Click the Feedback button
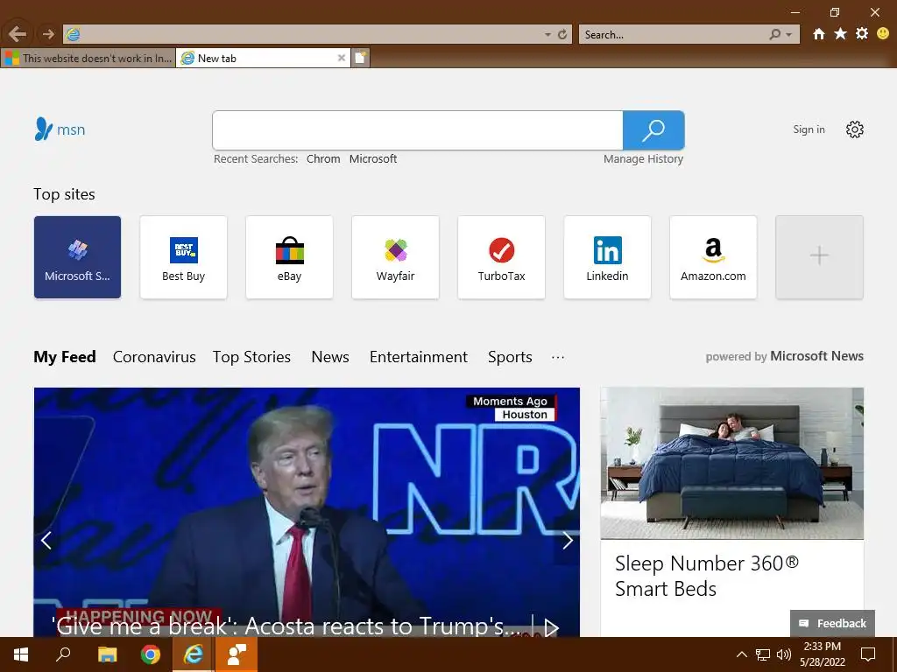The width and height of the screenshot is (897, 672). (x=833, y=623)
